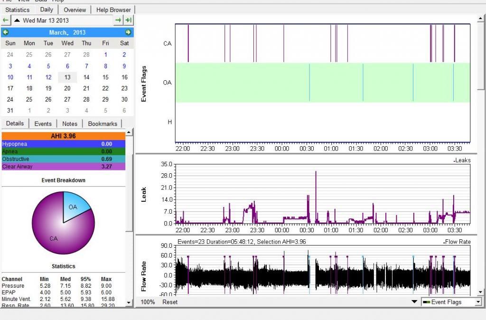Select March 12 in the calendar

tap(48, 77)
